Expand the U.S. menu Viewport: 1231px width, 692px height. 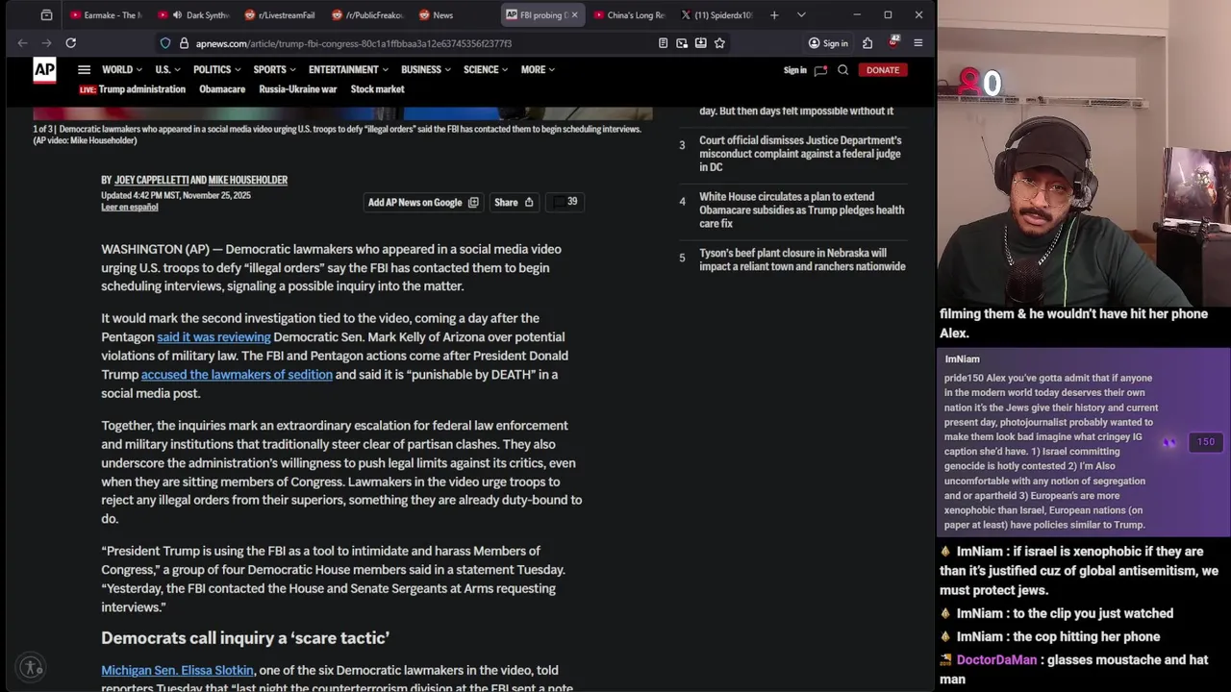[167, 69]
